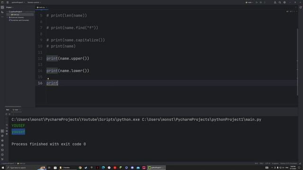Click python.exe path in console

coord(76,119)
